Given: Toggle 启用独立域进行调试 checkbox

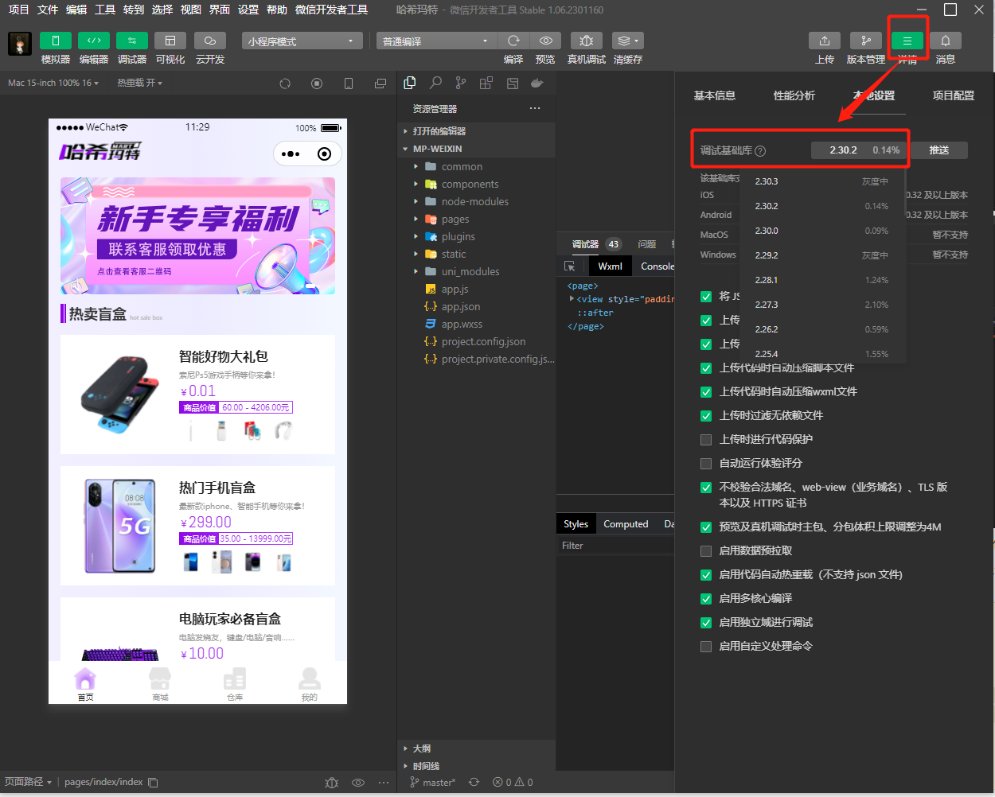Looking at the screenshot, I should pos(706,623).
